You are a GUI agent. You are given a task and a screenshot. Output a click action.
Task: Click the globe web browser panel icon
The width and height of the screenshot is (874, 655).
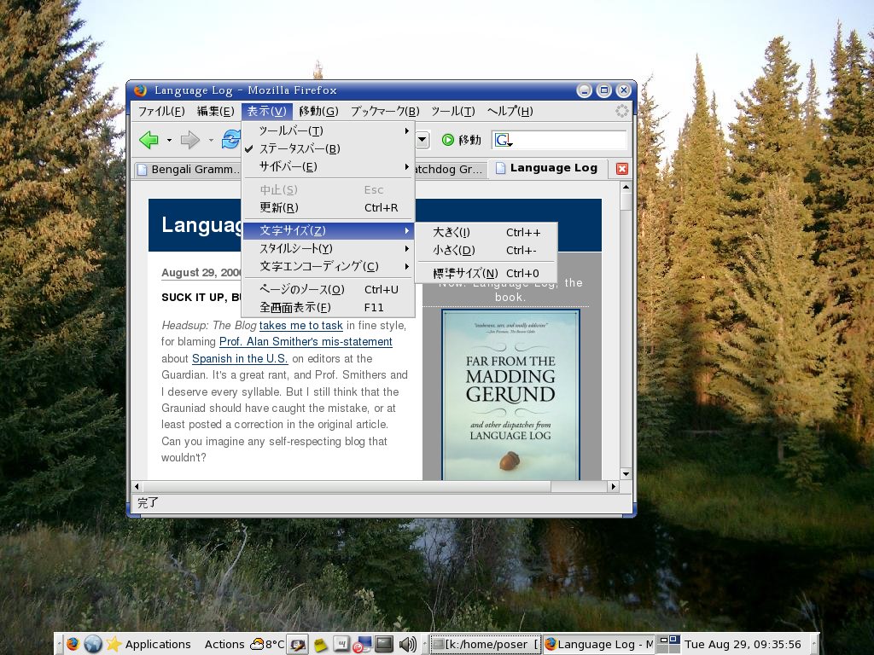click(93, 644)
